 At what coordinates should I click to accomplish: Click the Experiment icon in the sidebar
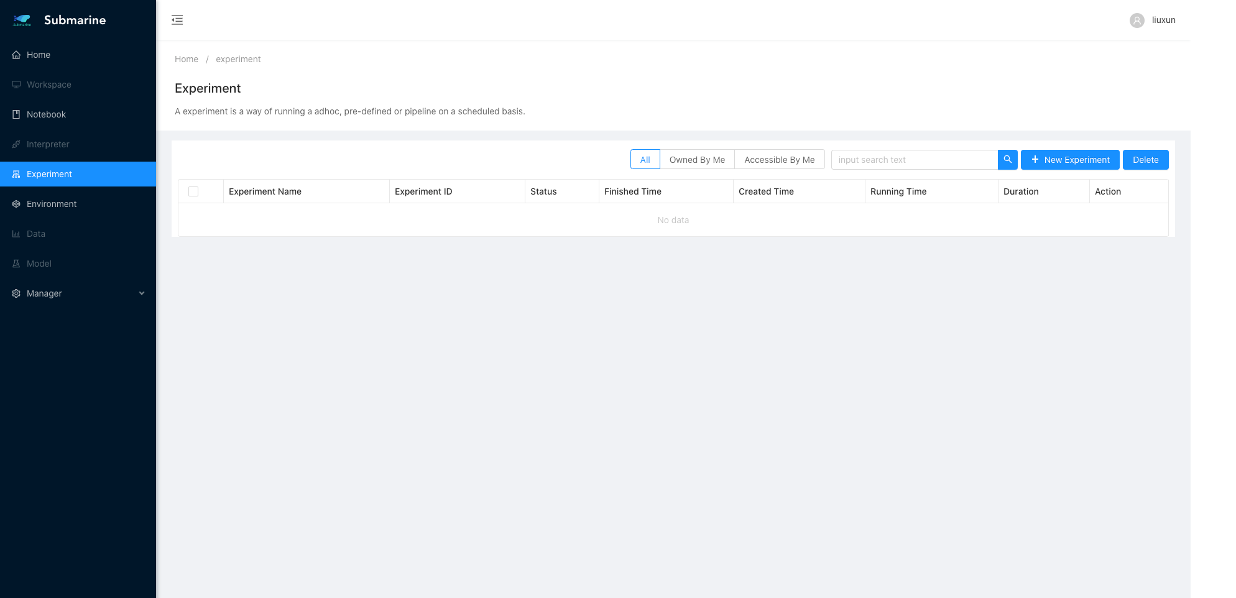(16, 174)
